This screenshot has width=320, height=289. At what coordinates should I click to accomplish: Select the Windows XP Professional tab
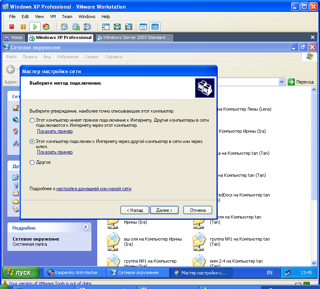tap(61, 38)
